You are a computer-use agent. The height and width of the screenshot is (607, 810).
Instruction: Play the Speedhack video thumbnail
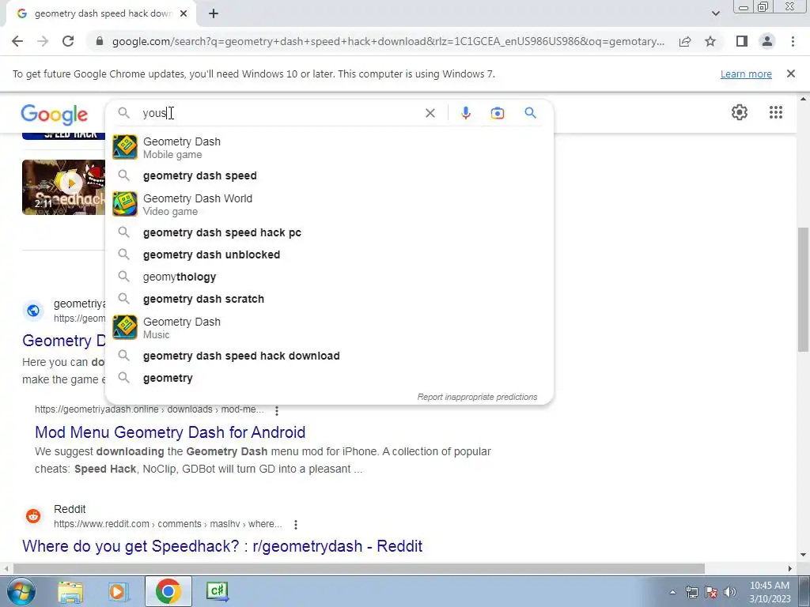pos(63,187)
